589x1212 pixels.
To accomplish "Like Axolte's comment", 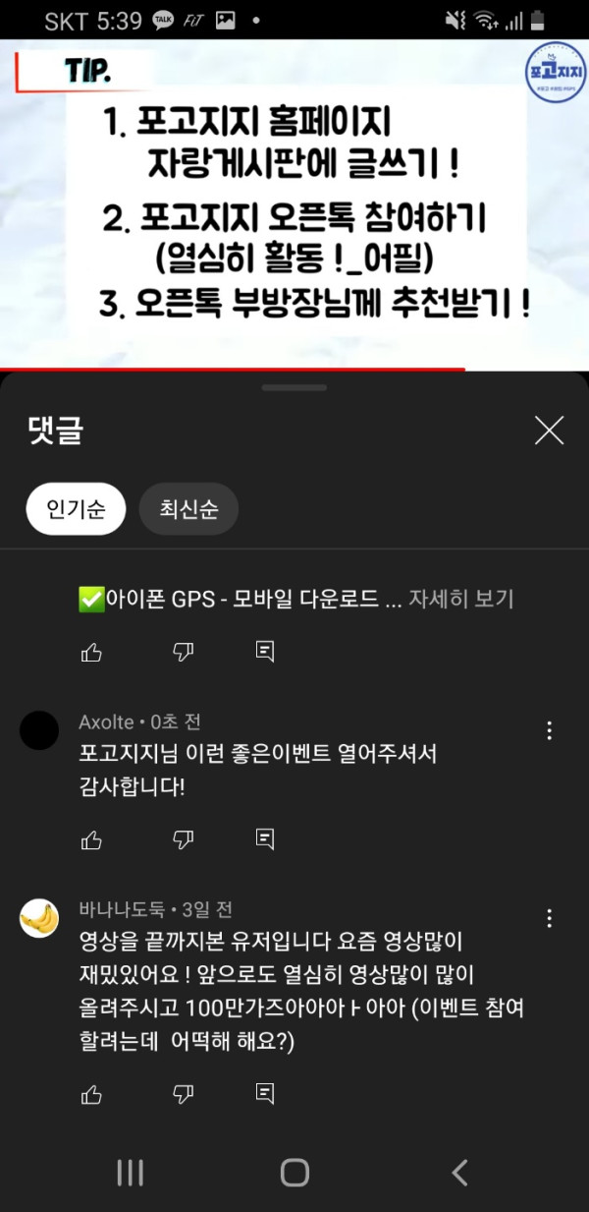I will pyautogui.click(x=91, y=838).
